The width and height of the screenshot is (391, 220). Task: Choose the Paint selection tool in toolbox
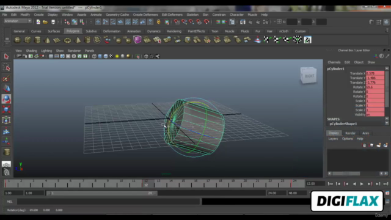point(6,78)
